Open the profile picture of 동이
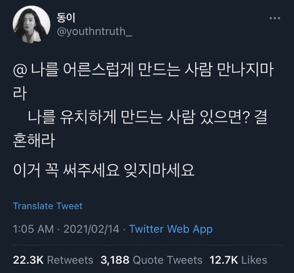Screen dimensions: 294x273 click(31, 24)
